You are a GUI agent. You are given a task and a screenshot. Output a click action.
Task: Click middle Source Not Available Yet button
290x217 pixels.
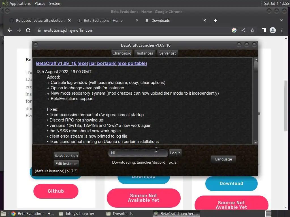144,198
